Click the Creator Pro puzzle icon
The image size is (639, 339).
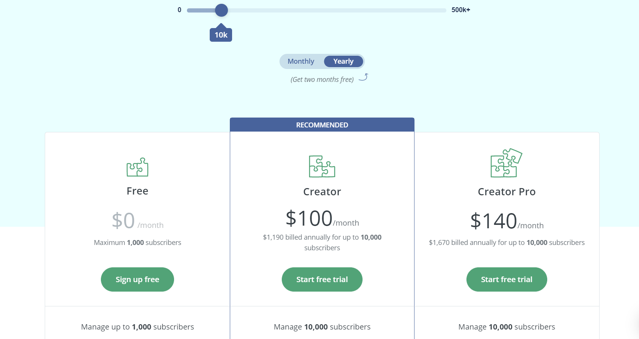(506, 163)
